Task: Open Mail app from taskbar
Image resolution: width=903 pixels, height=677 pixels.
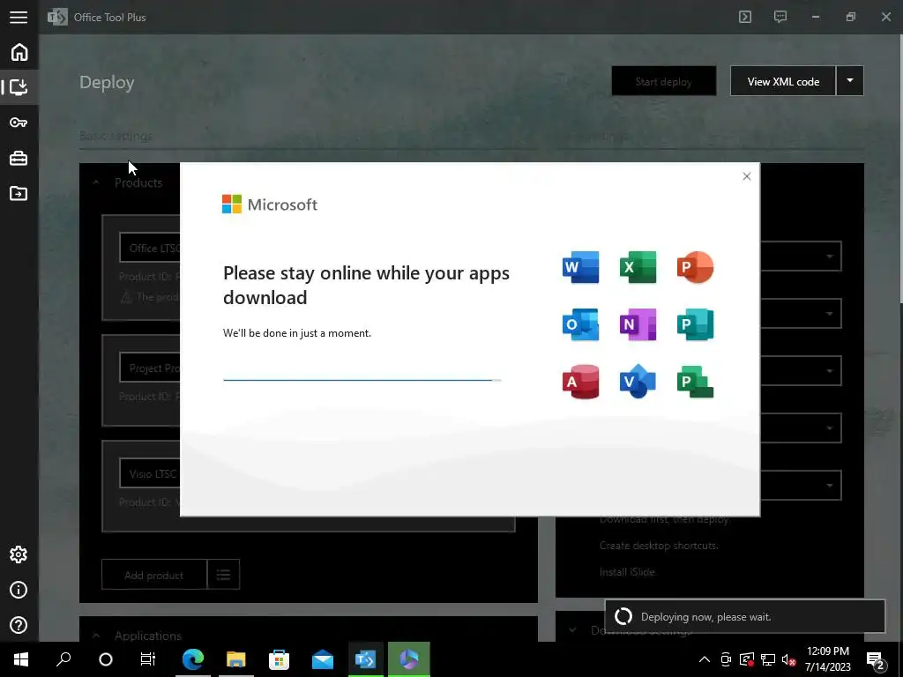Action: [x=323, y=659]
